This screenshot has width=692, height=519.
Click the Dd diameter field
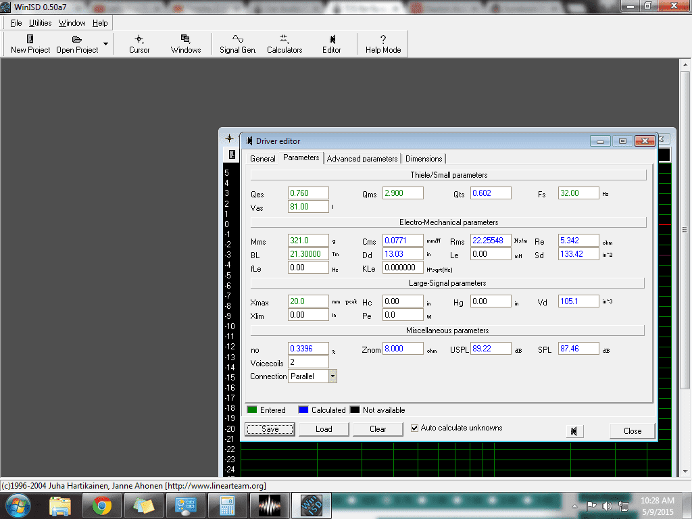pos(403,254)
